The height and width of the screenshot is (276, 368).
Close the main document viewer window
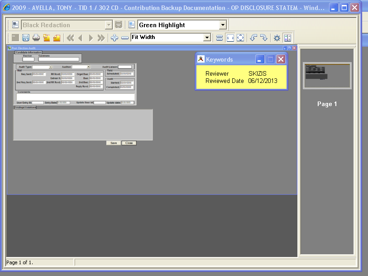(354, 8)
